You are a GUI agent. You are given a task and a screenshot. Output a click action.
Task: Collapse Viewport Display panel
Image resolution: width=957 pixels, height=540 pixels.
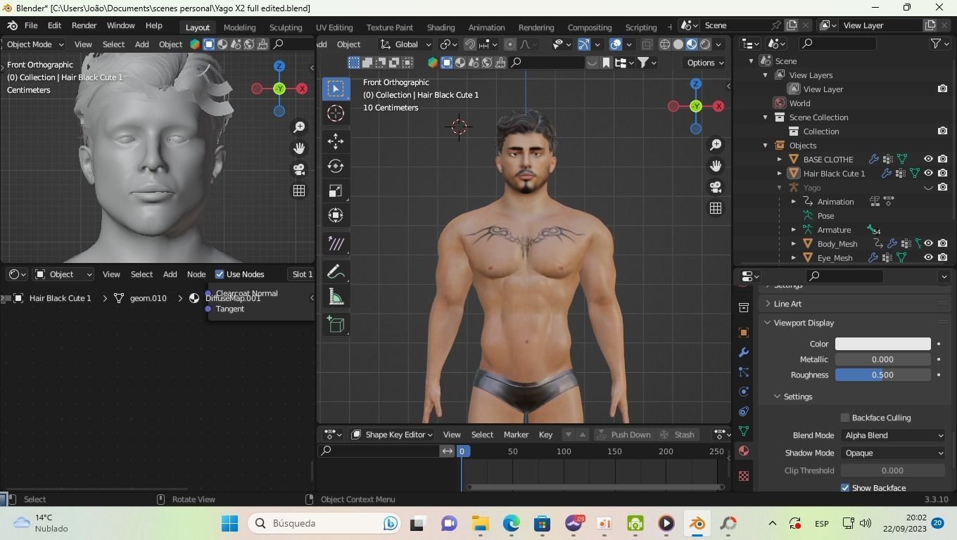[768, 323]
